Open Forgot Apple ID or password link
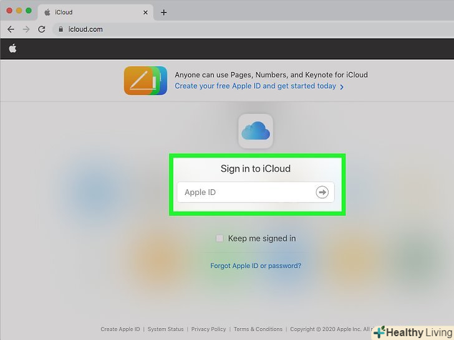 coord(256,265)
